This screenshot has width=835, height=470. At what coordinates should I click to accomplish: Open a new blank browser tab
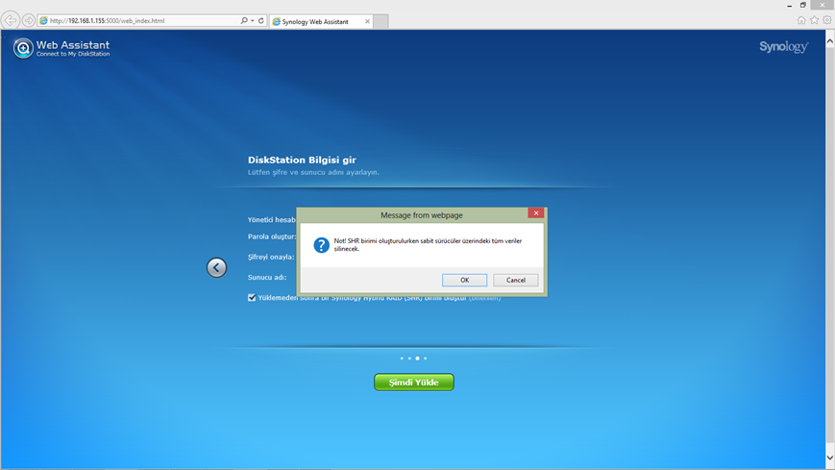tap(381, 21)
